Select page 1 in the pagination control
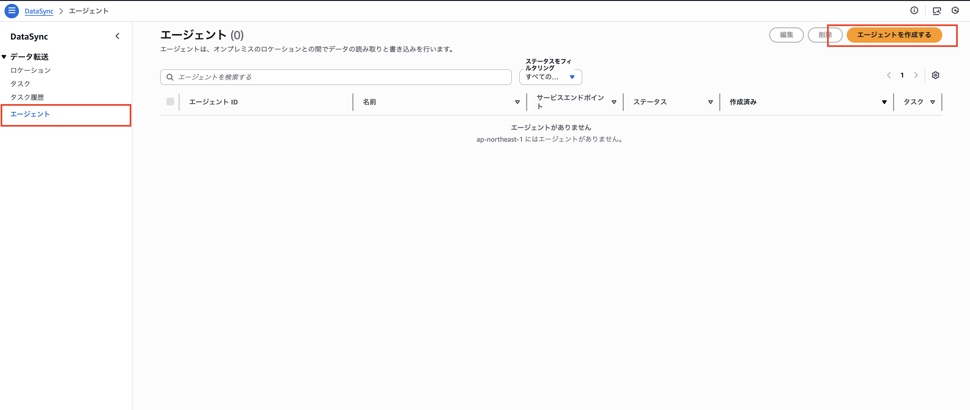The height and width of the screenshot is (410, 970). 902,75
